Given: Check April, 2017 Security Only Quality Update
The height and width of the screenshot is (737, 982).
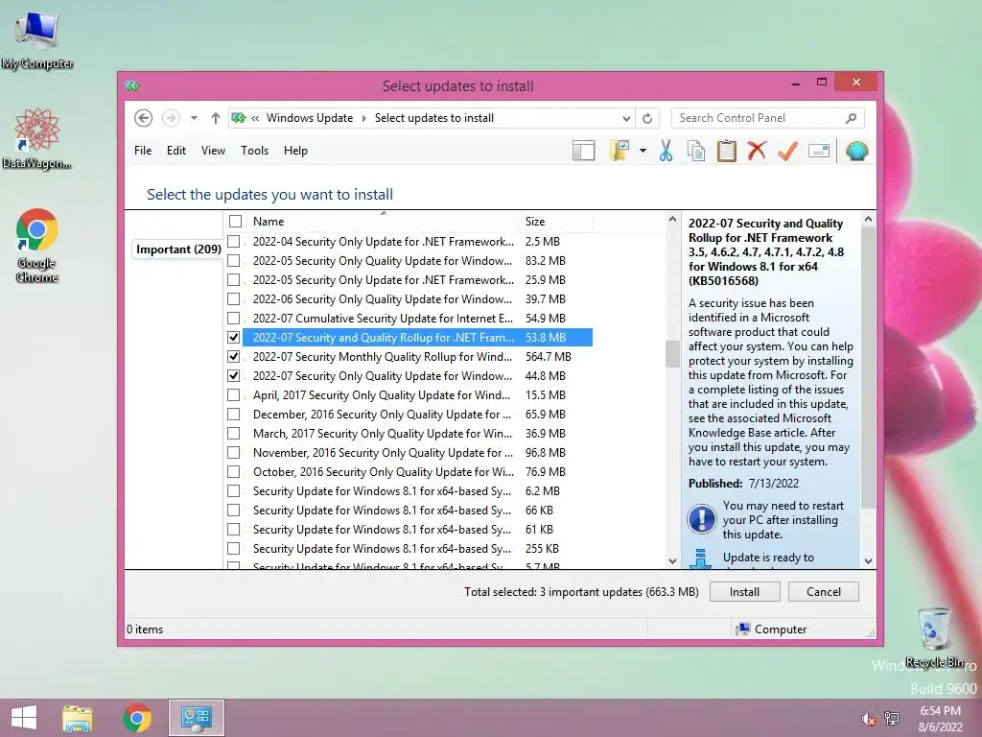Looking at the screenshot, I should coord(234,394).
